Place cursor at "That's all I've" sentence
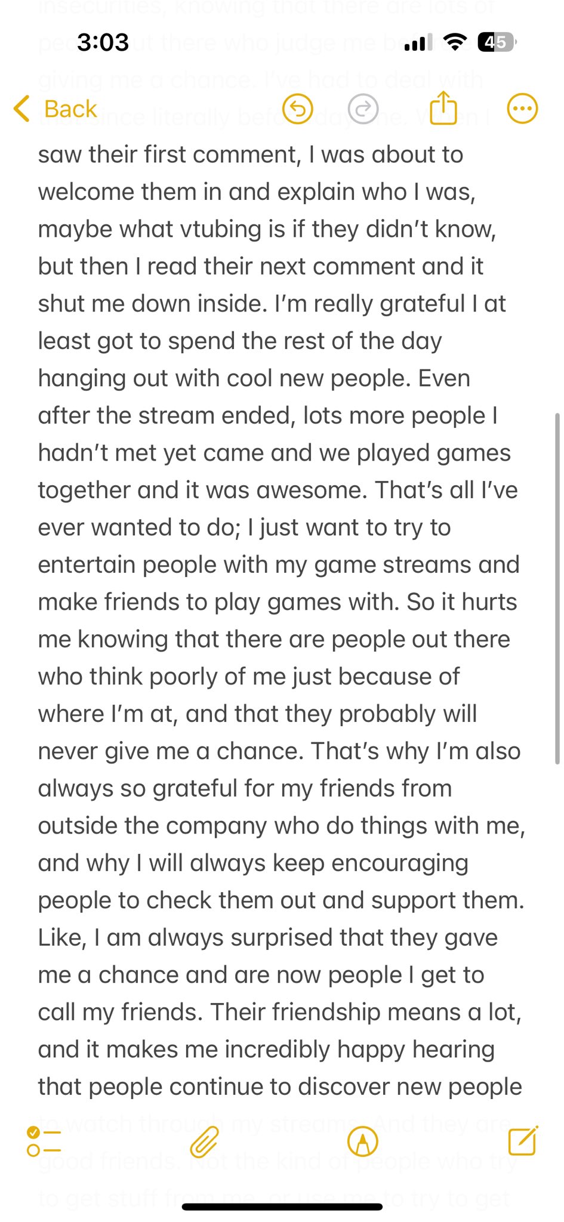 click(x=446, y=490)
